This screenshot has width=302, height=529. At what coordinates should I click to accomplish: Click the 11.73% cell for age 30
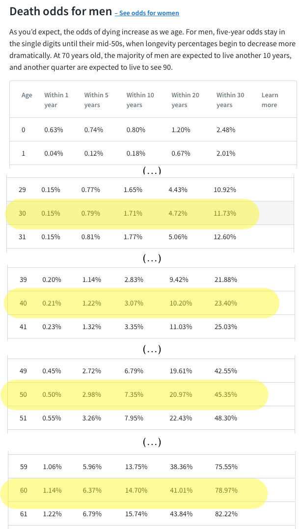pos(225,213)
